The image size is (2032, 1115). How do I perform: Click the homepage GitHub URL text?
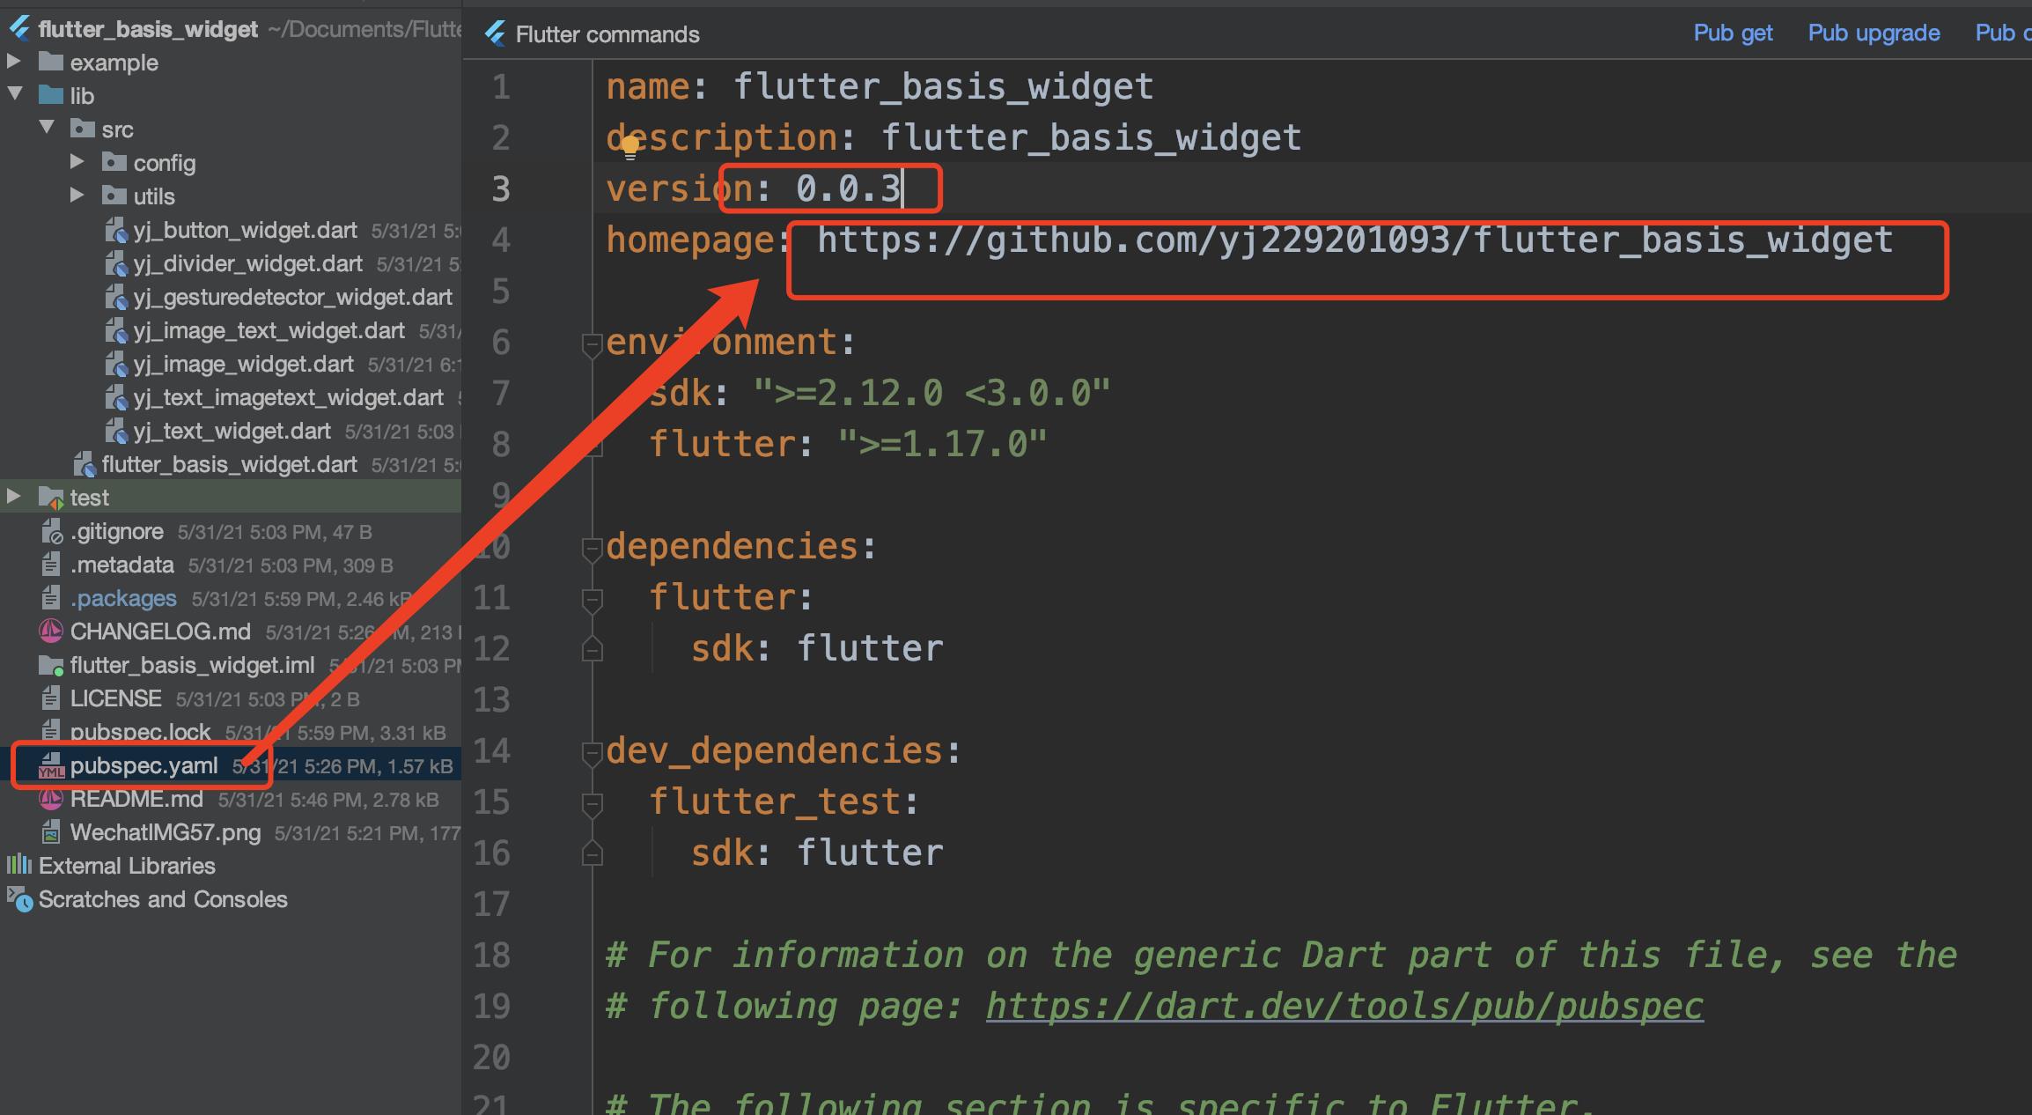pos(1355,240)
